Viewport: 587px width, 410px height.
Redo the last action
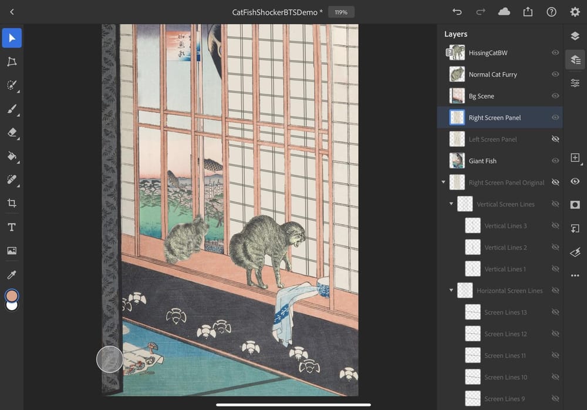point(480,12)
